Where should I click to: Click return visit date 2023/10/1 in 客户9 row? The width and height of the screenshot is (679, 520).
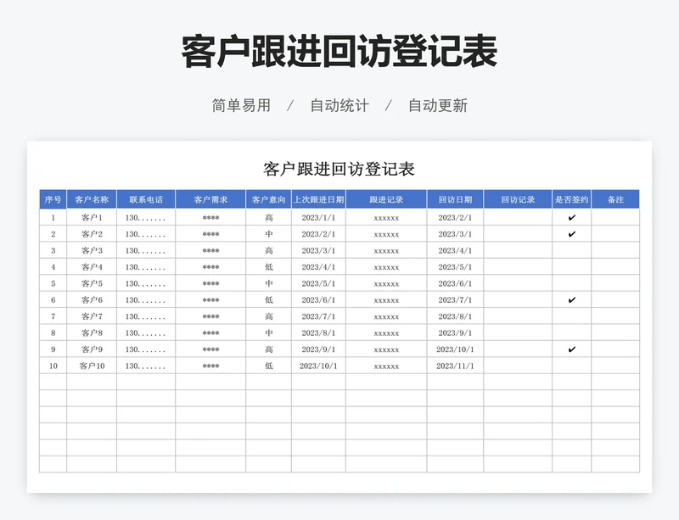tap(455, 349)
